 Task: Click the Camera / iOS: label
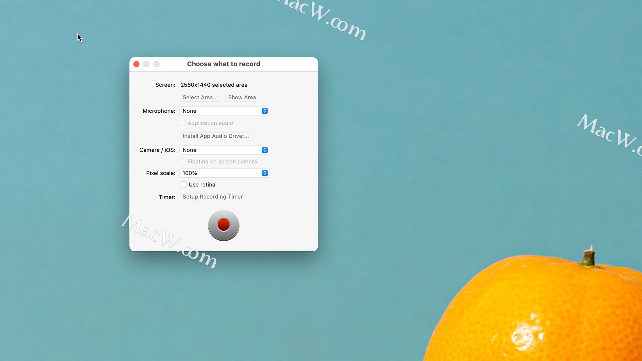point(157,150)
